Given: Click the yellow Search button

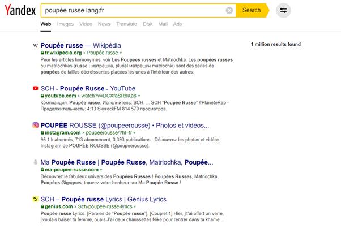Looking at the screenshot, I should click(x=252, y=10).
